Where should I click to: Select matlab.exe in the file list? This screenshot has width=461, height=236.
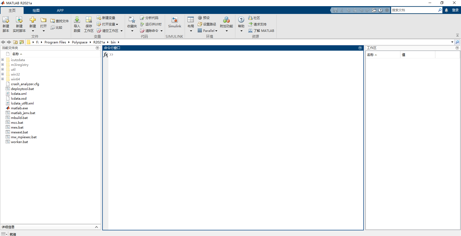19,108
